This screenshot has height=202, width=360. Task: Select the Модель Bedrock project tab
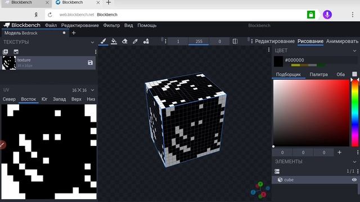pyautogui.click(x=35, y=33)
